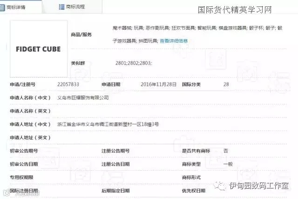Click the 申请人地址（中文） label
Viewport: 298px width, 199px height.
[30, 124]
